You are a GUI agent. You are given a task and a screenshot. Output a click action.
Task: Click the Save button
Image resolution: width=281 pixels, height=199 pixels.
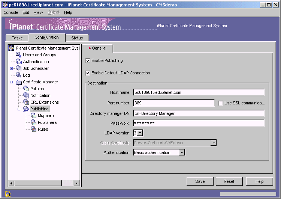pos(200,181)
